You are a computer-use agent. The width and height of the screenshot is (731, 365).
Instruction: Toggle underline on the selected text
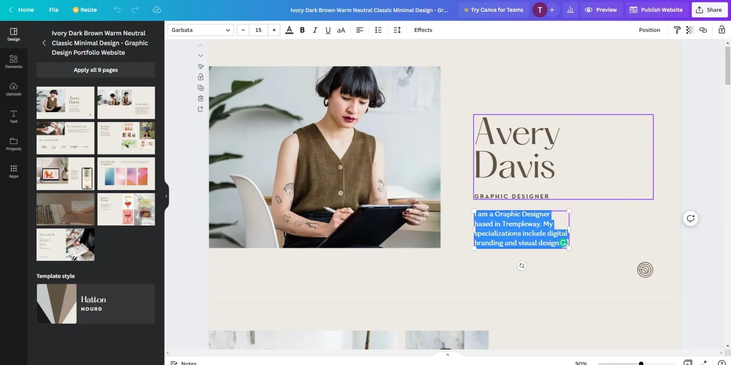[328, 30]
